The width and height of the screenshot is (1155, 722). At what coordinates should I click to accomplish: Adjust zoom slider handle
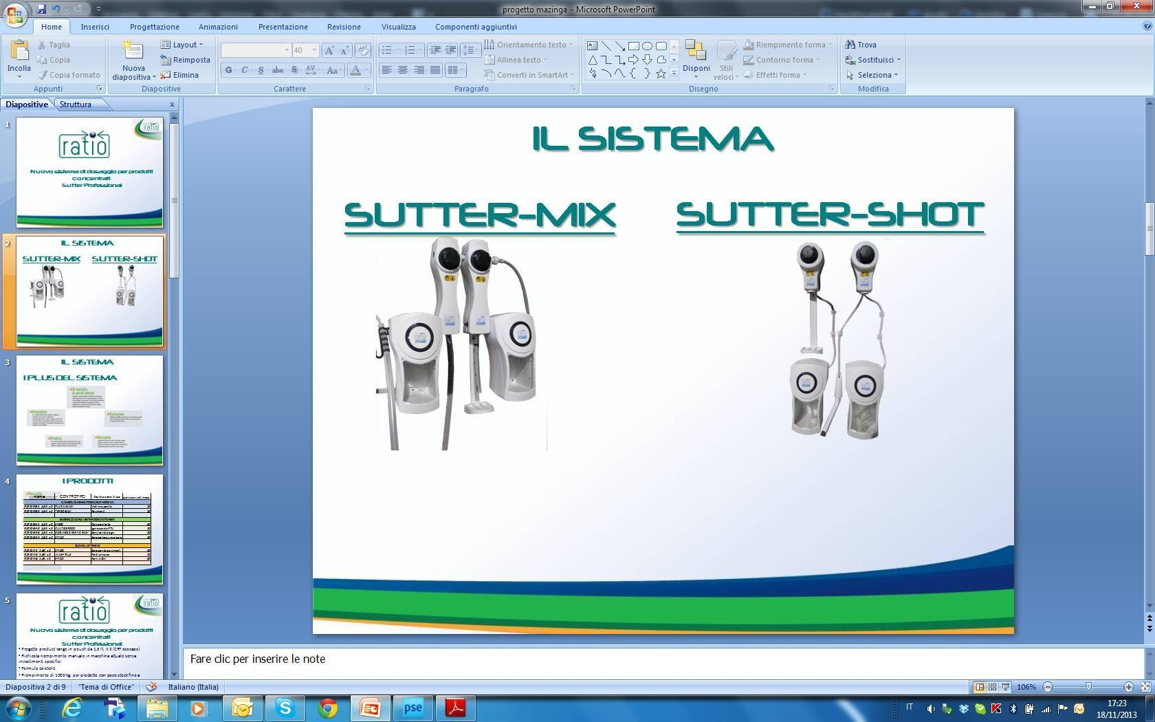click(1088, 687)
